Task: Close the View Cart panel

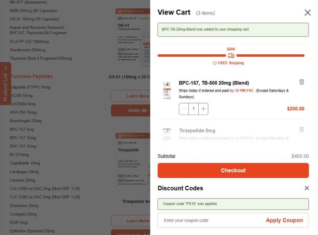Action: [x=308, y=12]
